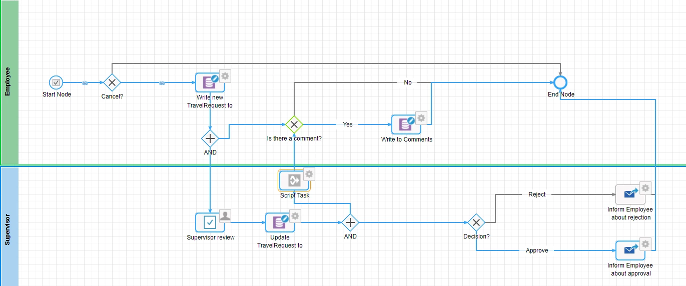Image resolution: width=686 pixels, height=286 pixels.
Task: Click the Update TravelRequest to label
Action: pos(280,241)
